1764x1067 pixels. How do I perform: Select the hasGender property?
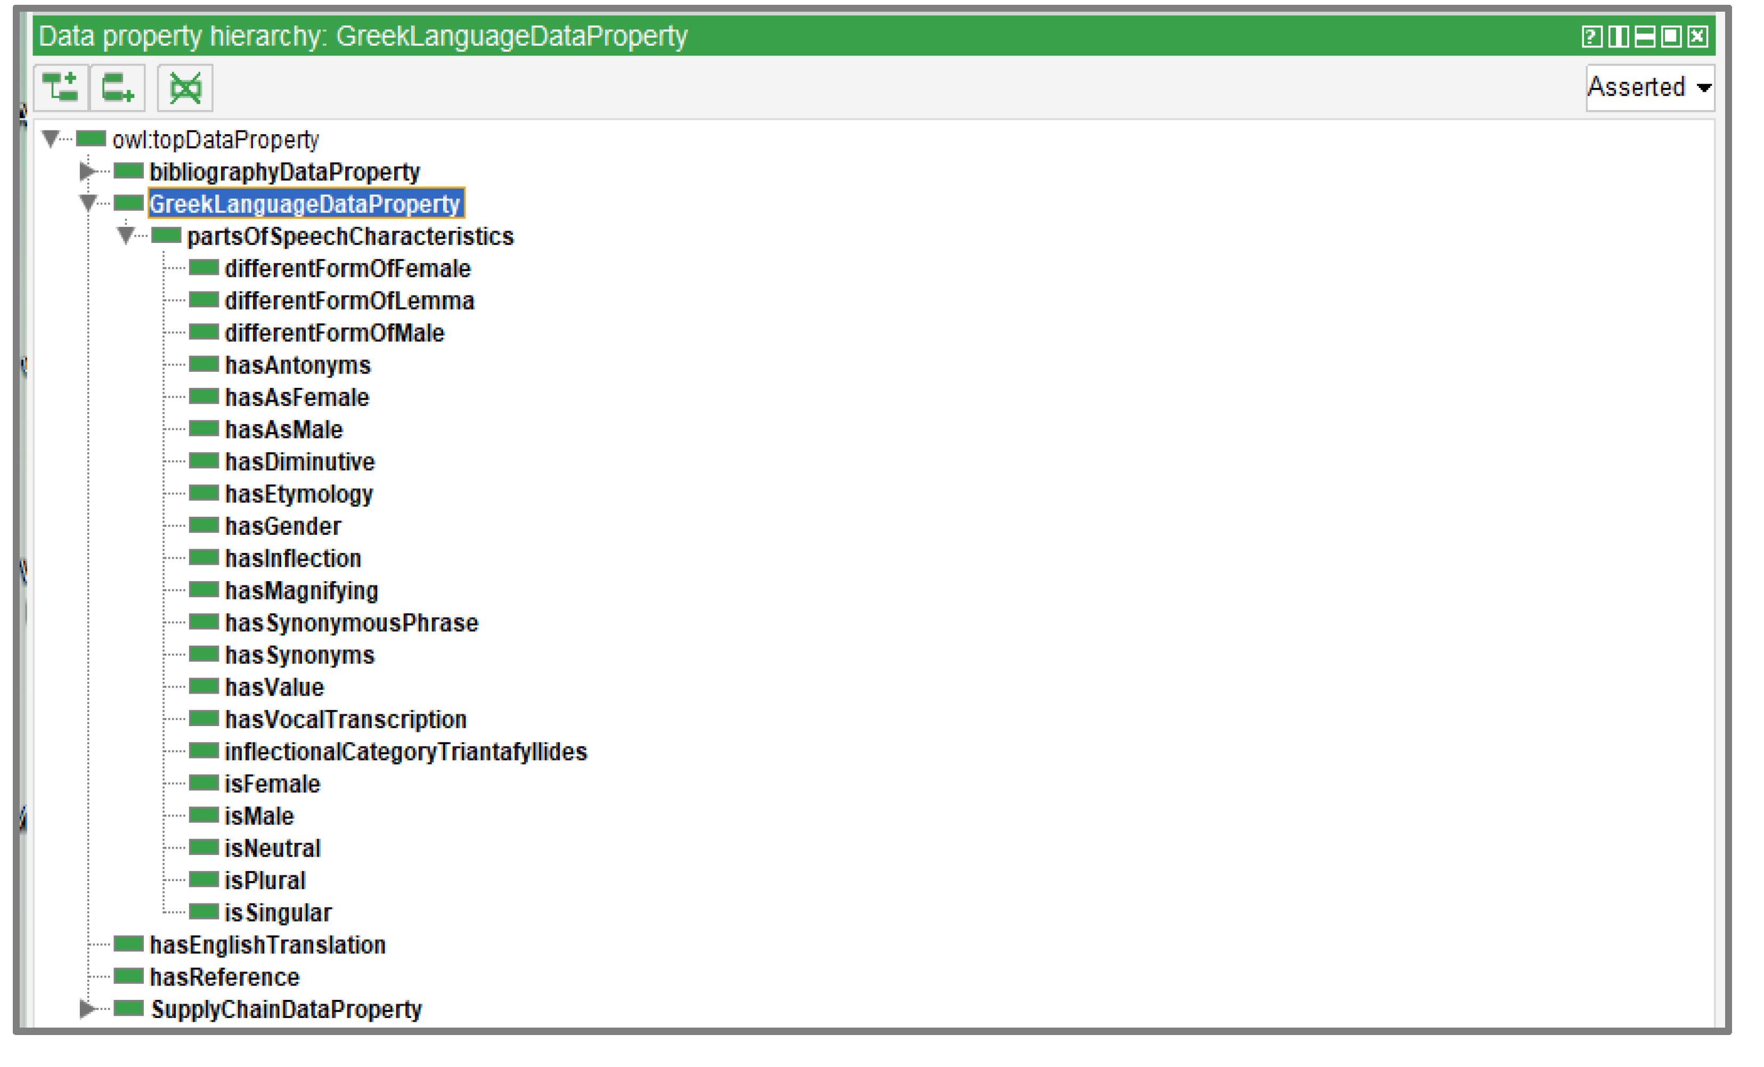pos(283,526)
